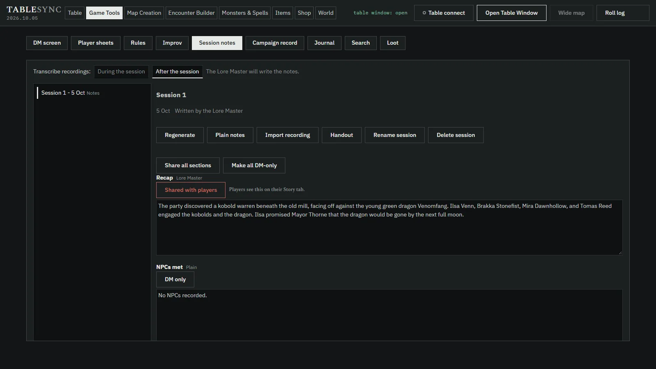Open the Encounter Builder tab
Image resolution: width=656 pixels, height=369 pixels.
point(191,13)
